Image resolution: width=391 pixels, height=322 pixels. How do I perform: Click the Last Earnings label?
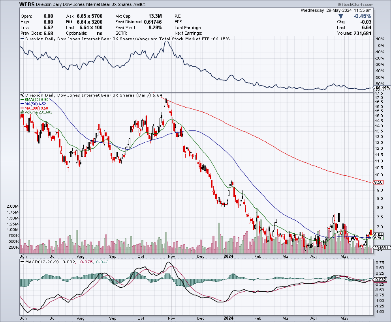click(x=188, y=28)
